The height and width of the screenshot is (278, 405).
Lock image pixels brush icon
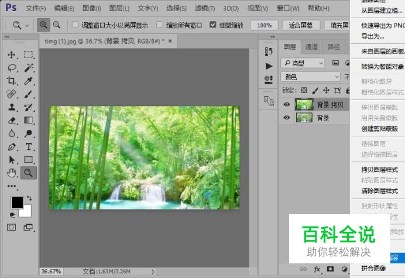(x=315, y=90)
